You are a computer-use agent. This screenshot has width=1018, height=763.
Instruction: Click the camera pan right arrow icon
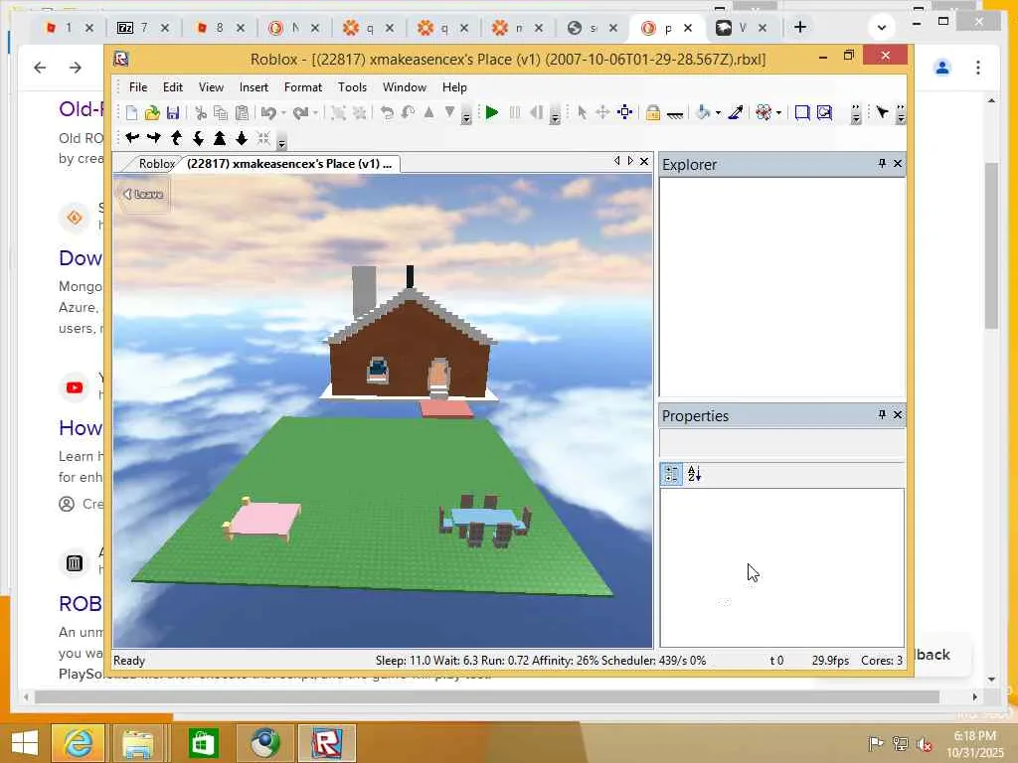154,137
